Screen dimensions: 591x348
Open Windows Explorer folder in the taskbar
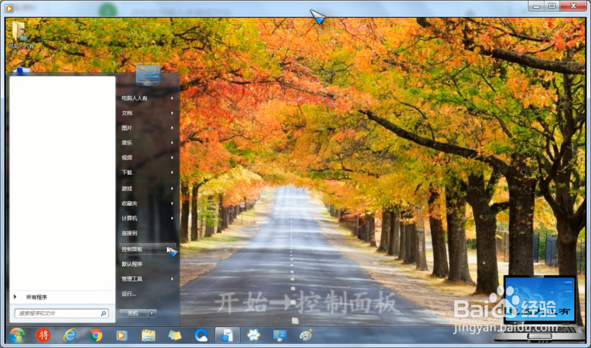(148, 335)
